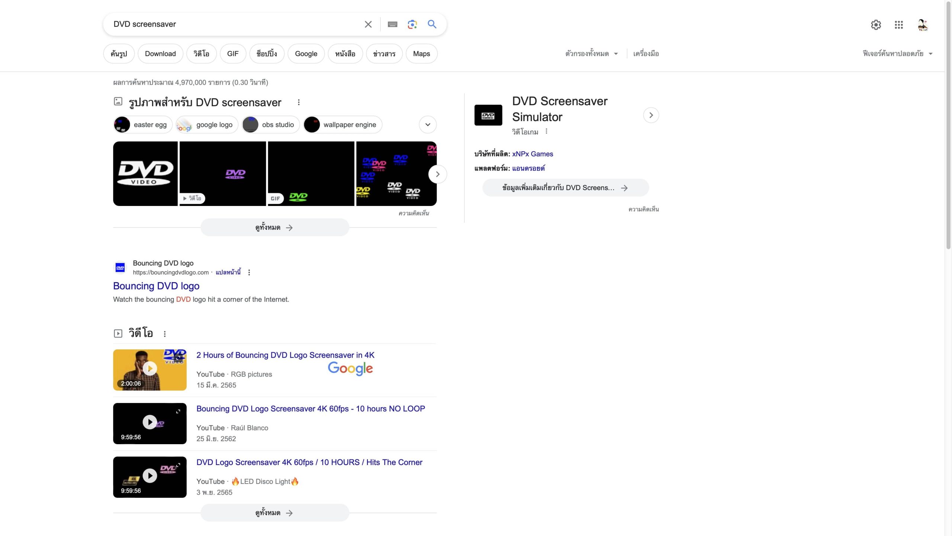Open the large DVD Video logo image
This screenshot has height=536, width=952.
[145, 174]
